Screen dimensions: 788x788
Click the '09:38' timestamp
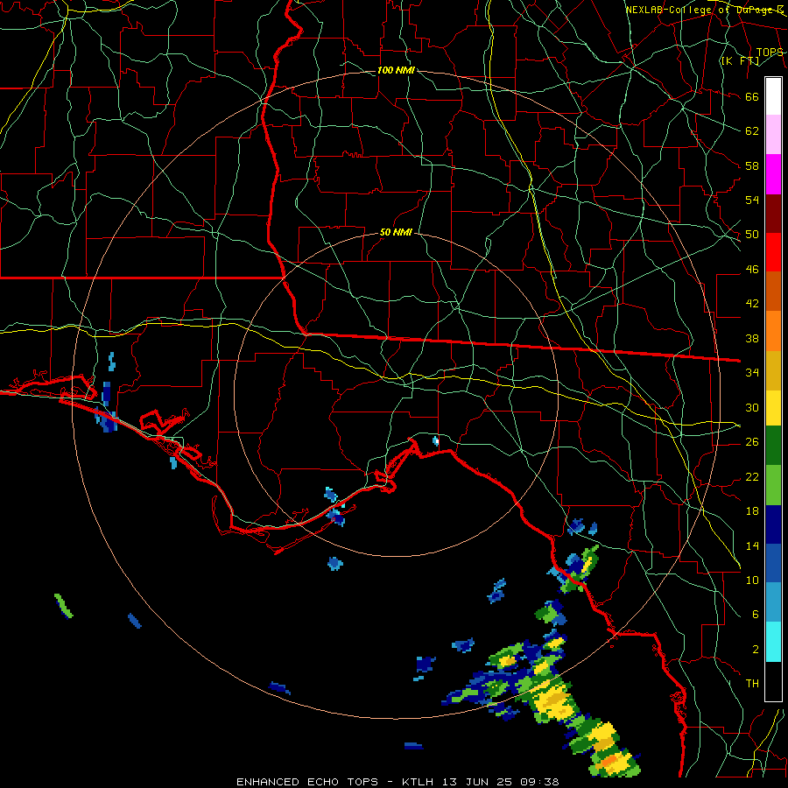tap(541, 782)
